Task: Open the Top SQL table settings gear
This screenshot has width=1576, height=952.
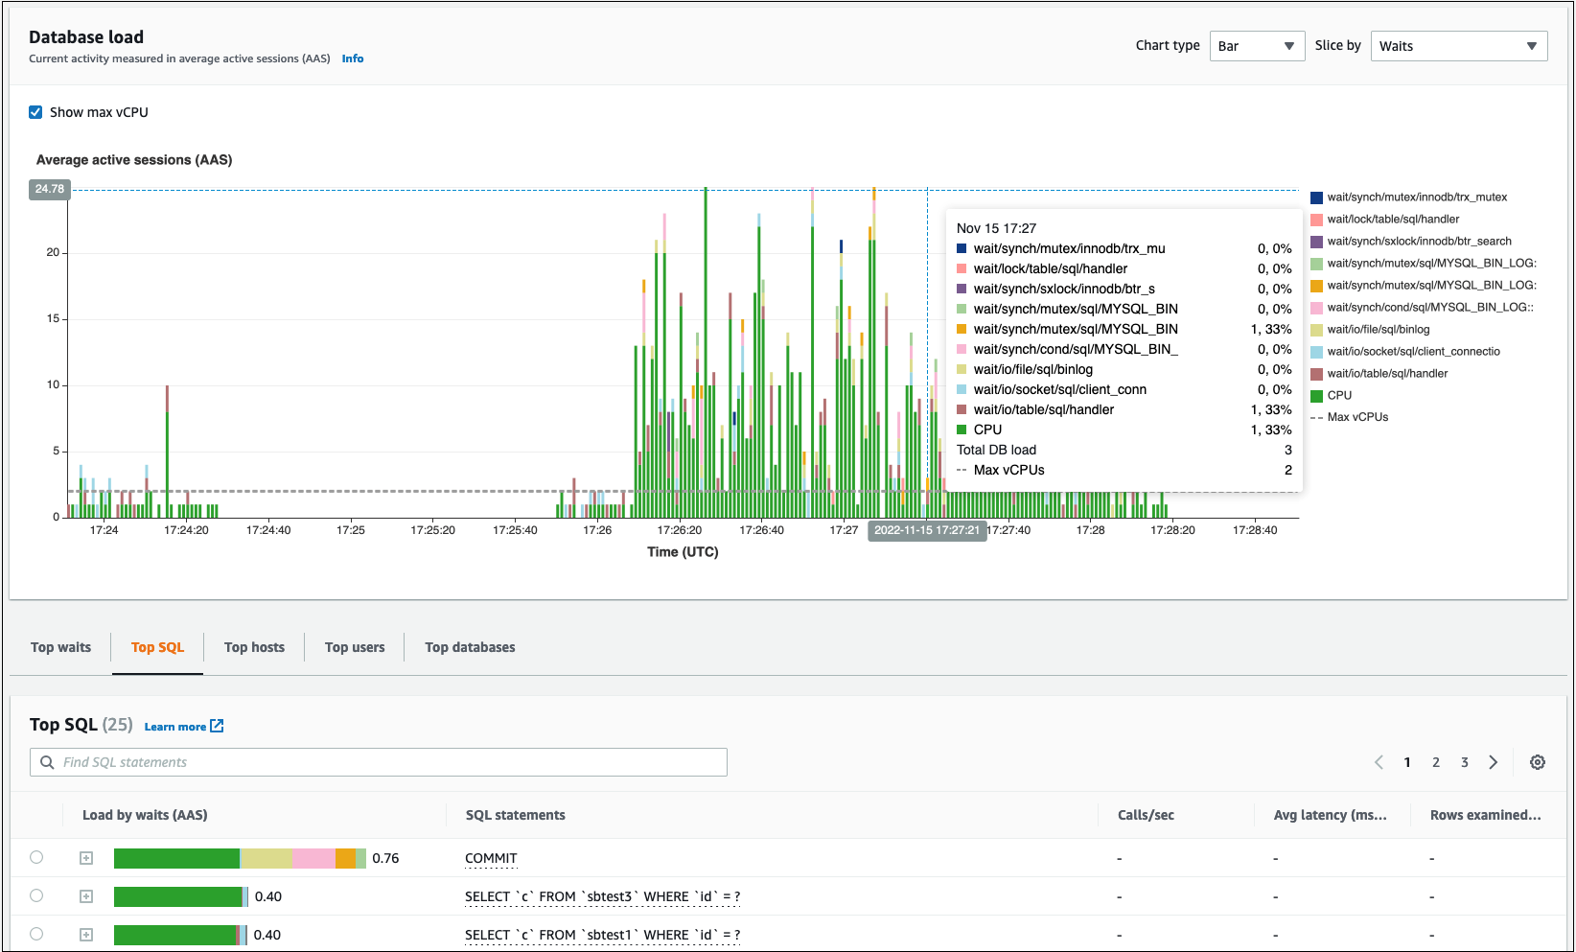Action: tap(1538, 762)
